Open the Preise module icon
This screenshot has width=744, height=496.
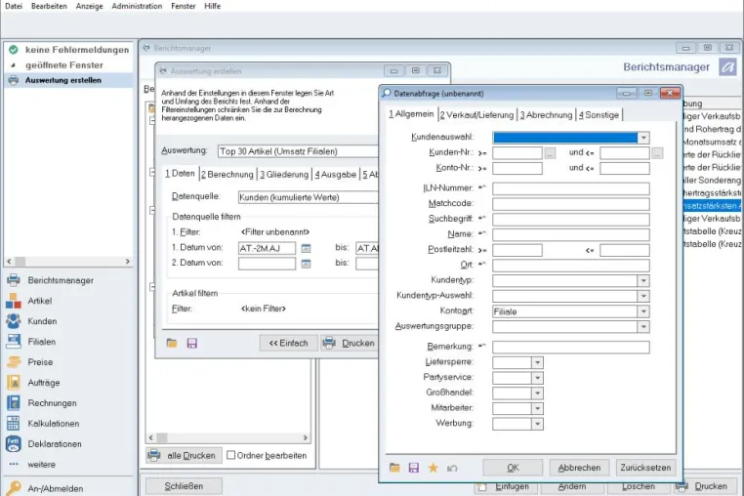(14, 361)
